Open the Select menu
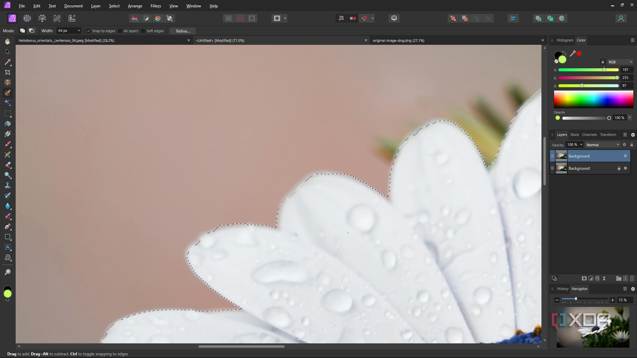This screenshot has height=358, width=637. pos(114,6)
